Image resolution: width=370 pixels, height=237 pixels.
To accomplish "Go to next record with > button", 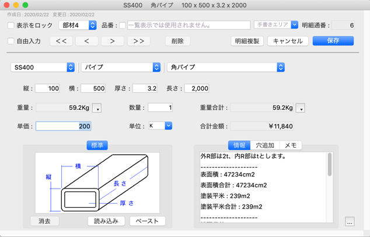I will click(x=113, y=41).
